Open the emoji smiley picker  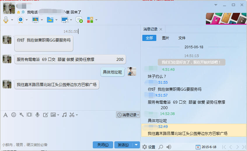(13, 115)
